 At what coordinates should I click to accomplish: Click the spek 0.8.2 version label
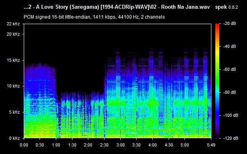[x=226, y=7]
